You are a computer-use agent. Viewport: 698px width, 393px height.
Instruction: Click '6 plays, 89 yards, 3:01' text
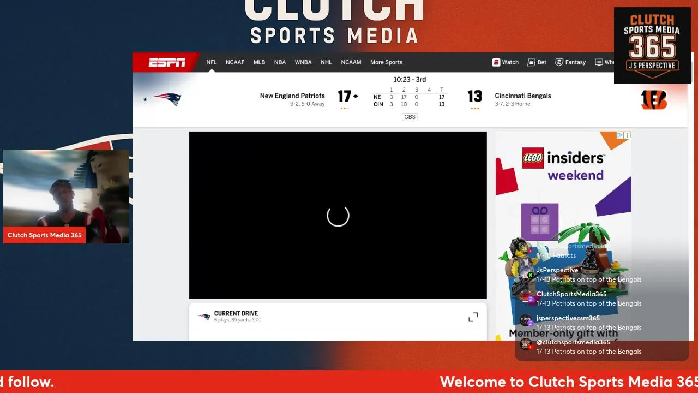237,320
